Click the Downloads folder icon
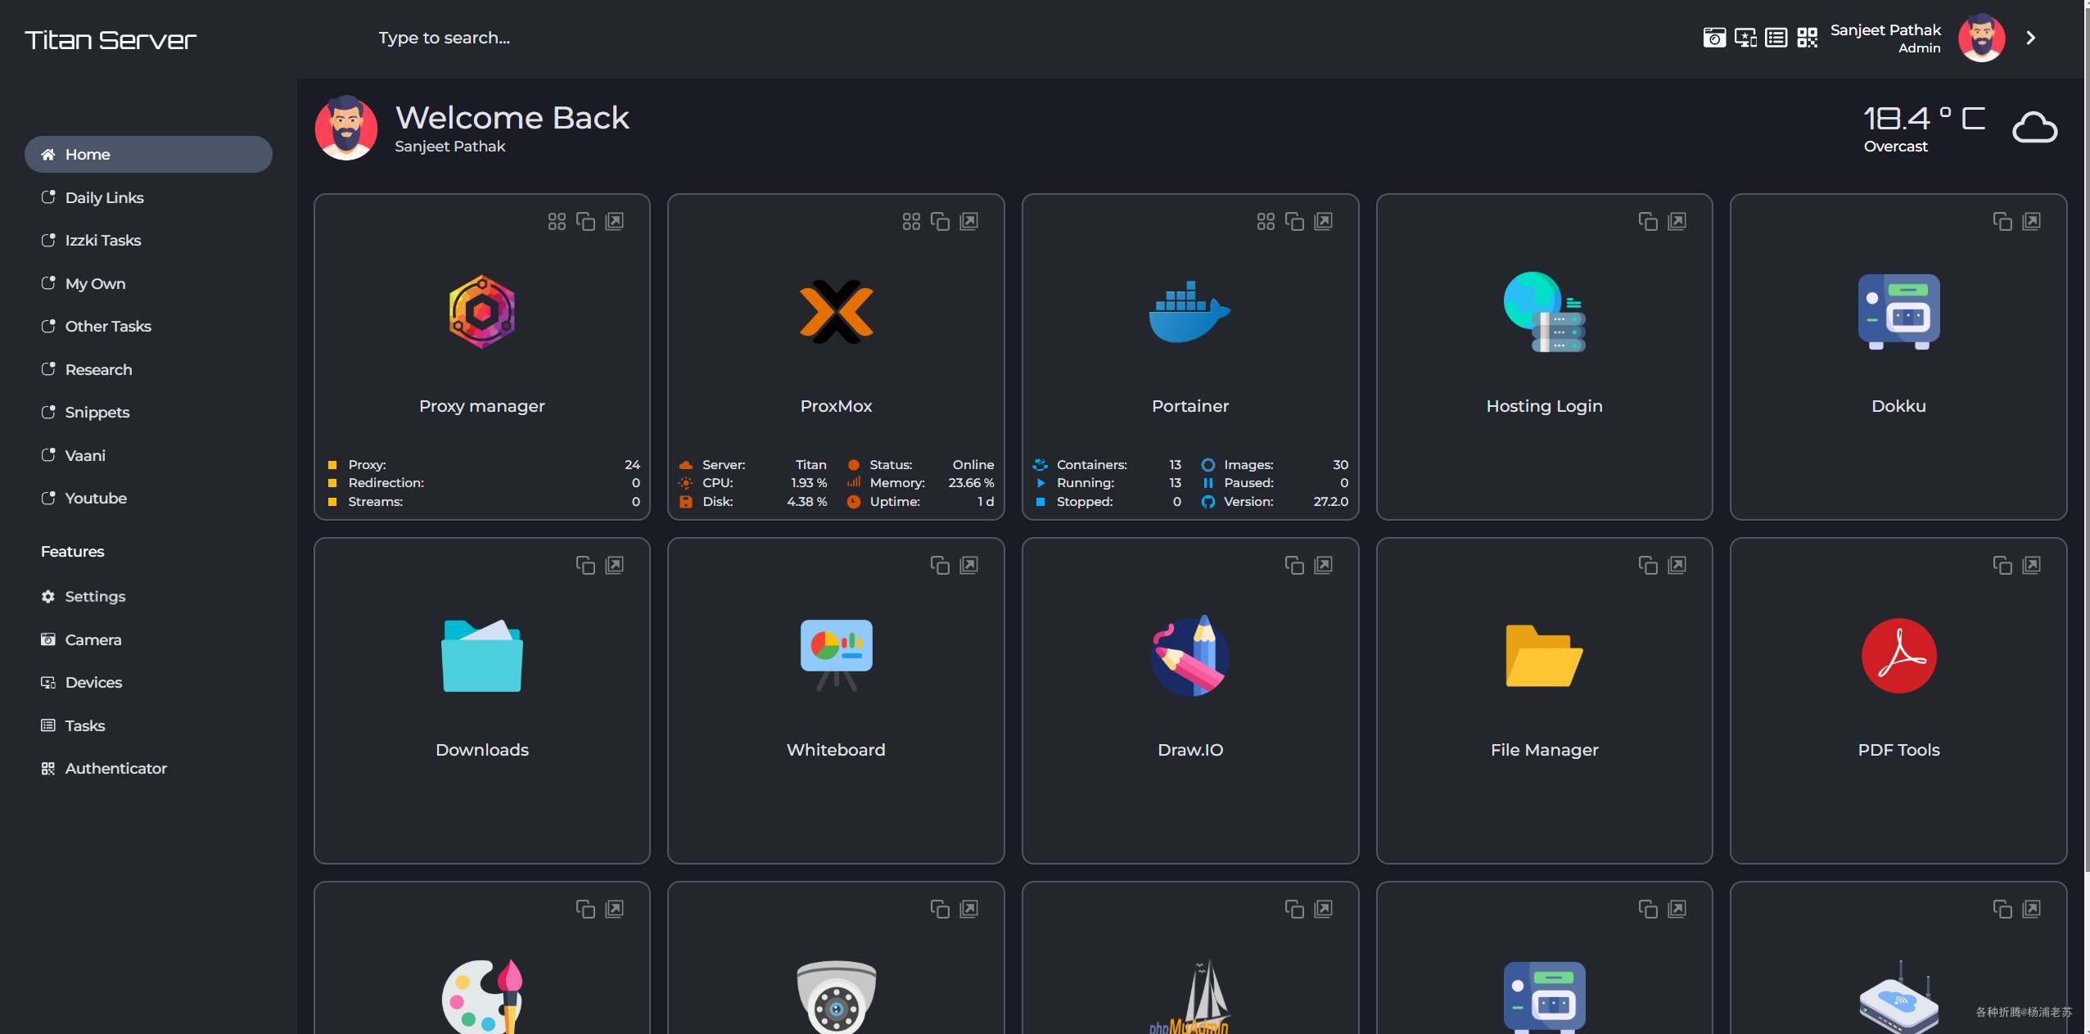Viewport: 2090px width, 1034px height. (482, 656)
